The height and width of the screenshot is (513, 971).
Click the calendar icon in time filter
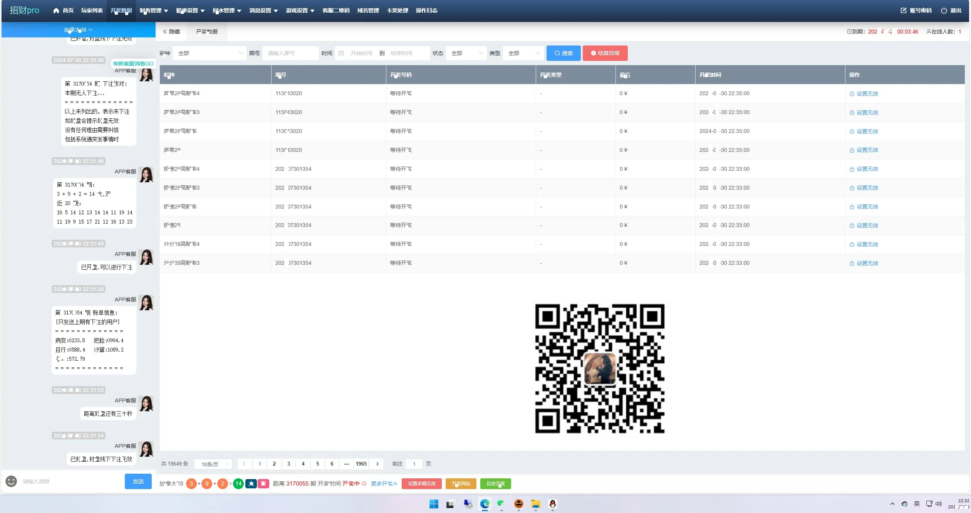click(x=341, y=53)
